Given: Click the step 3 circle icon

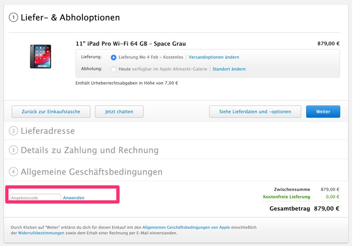Looking at the screenshot, I should pos(14,150).
